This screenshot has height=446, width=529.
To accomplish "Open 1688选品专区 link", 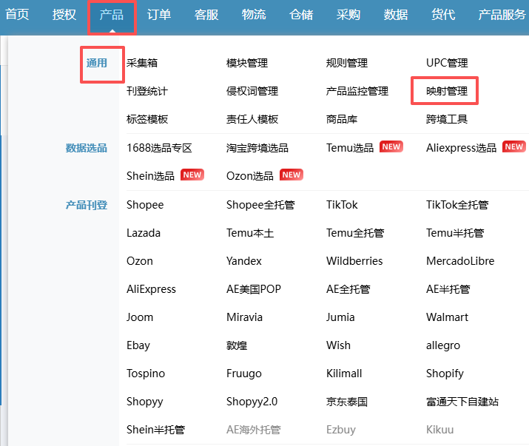I will point(159,147).
